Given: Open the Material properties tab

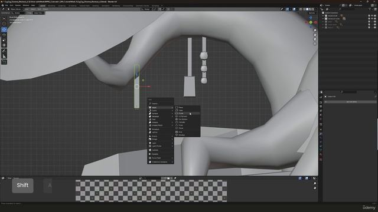Looking at the screenshot, I should [x=321, y=154].
